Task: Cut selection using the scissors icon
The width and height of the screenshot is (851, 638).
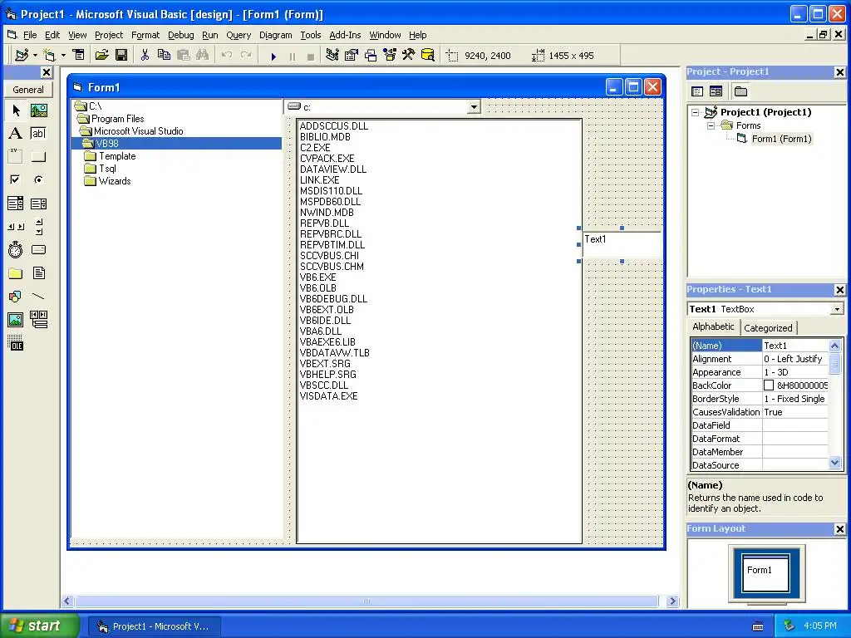Action: (x=145, y=55)
